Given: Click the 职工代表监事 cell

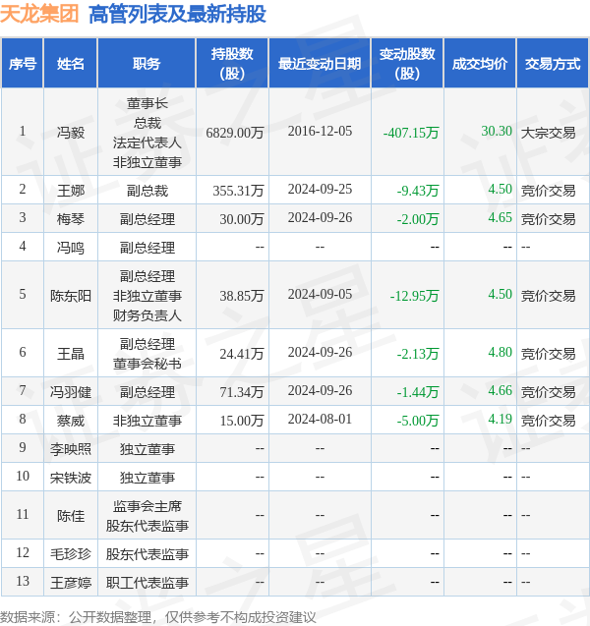Looking at the screenshot, I should pyautogui.click(x=147, y=583).
